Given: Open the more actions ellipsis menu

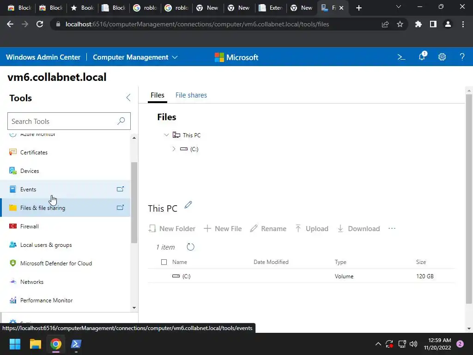Looking at the screenshot, I should tap(392, 228).
